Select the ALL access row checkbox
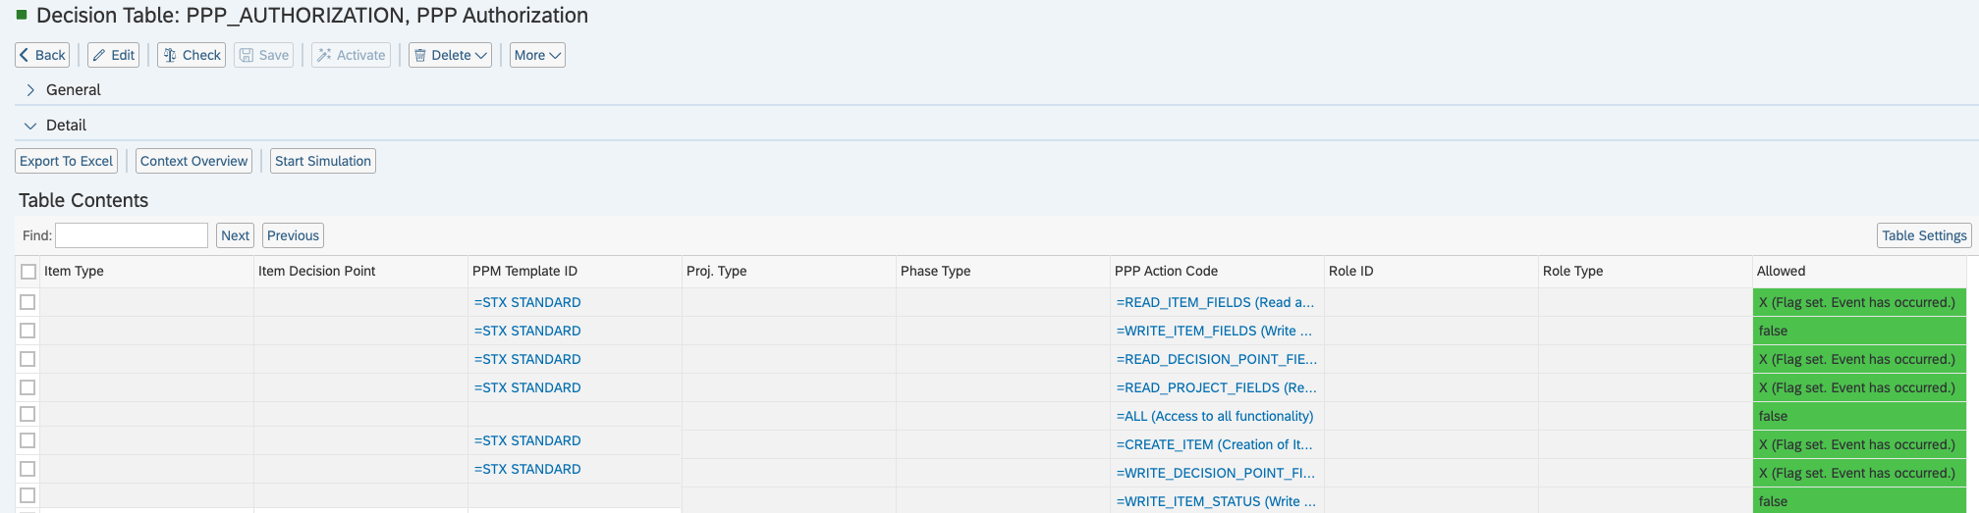 click(x=27, y=415)
